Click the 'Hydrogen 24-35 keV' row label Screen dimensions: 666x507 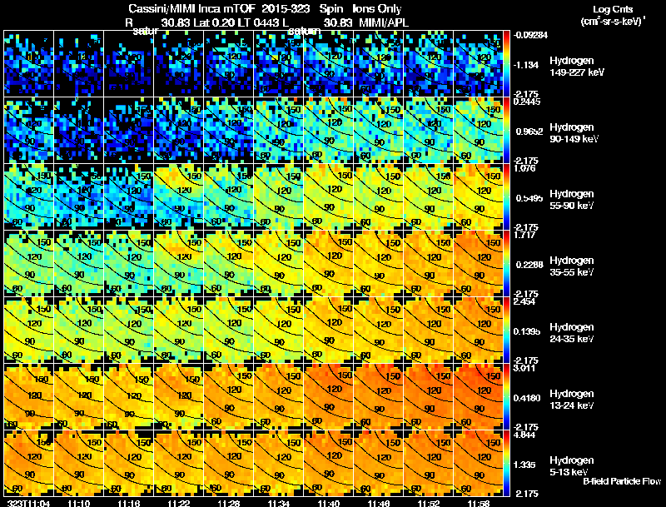tap(572, 333)
